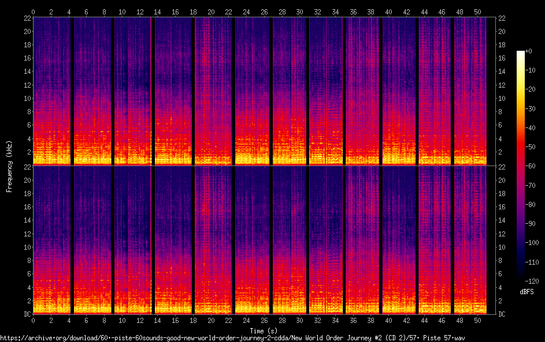Click "26" on the bottom time axis

click(264, 321)
